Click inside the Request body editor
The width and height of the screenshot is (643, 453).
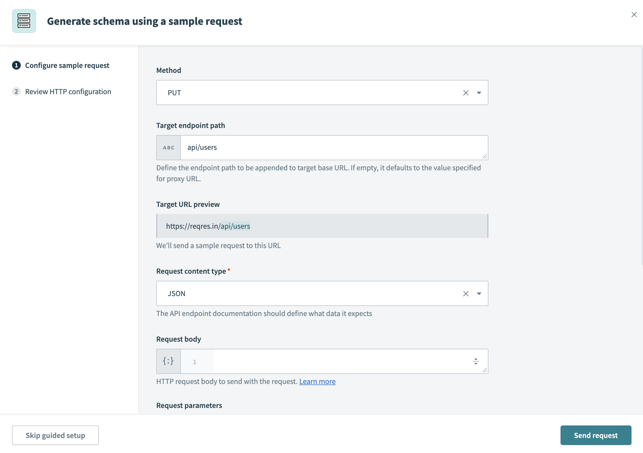click(336, 361)
